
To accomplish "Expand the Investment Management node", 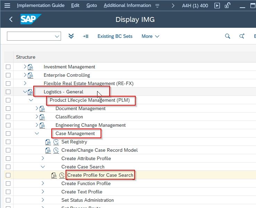I will click(25, 67).
